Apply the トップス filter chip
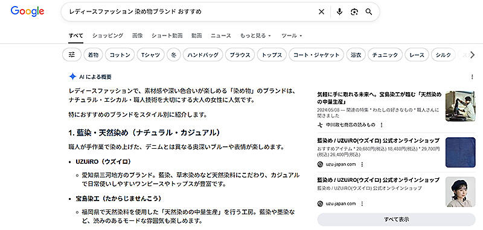The height and width of the screenshot is (230, 483). 272,55
